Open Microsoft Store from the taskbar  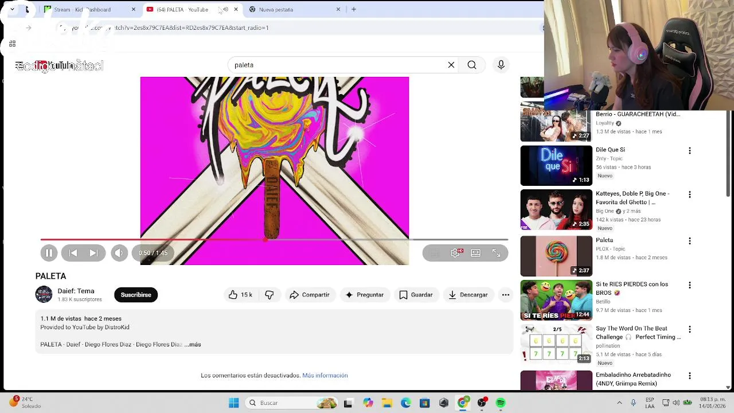424,403
